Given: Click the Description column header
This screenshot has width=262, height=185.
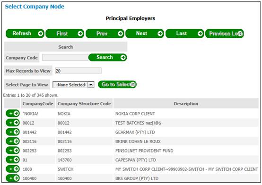Looking at the screenshot, I should (x=186, y=104).
